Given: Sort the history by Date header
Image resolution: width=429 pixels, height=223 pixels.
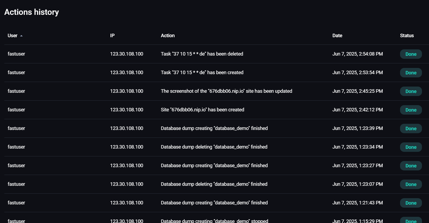Looking at the screenshot, I should pyautogui.click(x=337, y=36).
